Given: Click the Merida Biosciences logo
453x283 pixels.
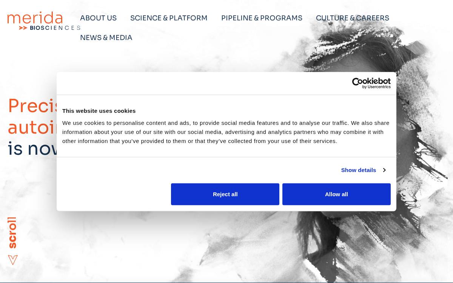Looking at the screenshot, I should 44,21.
